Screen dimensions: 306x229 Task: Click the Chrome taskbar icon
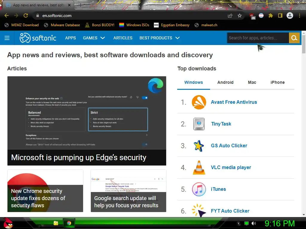69,223
